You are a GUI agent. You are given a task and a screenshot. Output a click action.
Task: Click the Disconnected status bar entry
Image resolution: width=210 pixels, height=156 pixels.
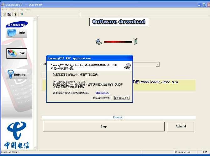(183, 152)
